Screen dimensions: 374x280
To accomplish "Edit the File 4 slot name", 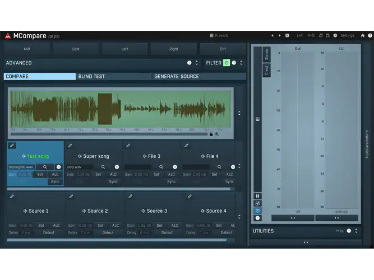I will (x=186, y=146).
